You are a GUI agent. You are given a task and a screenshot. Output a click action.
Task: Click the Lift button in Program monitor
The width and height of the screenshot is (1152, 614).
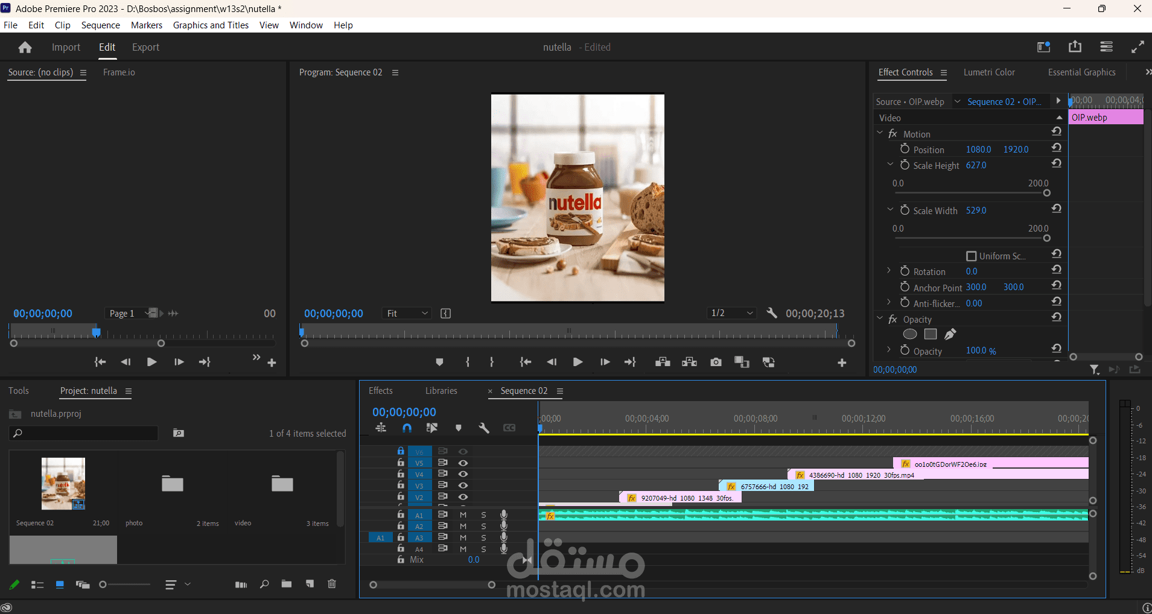[663, 362]
